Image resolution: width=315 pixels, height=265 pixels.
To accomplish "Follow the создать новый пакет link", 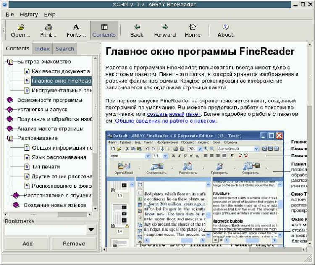I will (174, 114).
